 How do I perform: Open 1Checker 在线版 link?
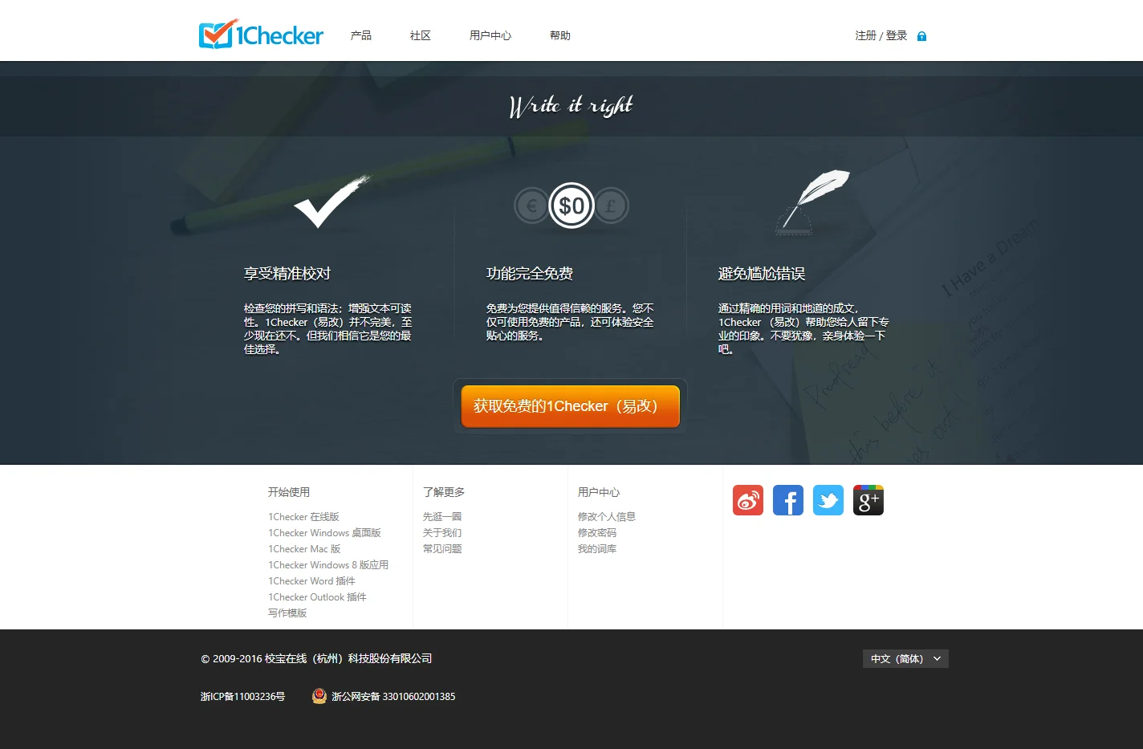[x=303, y=516]
